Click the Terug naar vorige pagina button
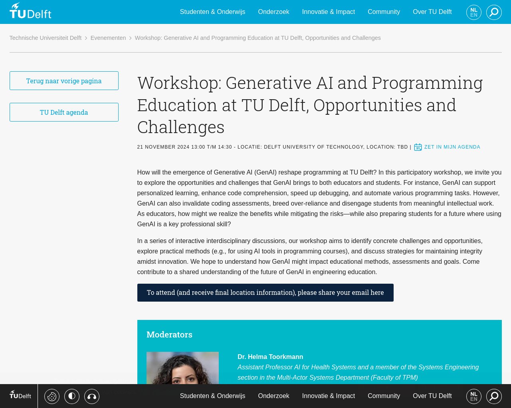 click(64, 80)
